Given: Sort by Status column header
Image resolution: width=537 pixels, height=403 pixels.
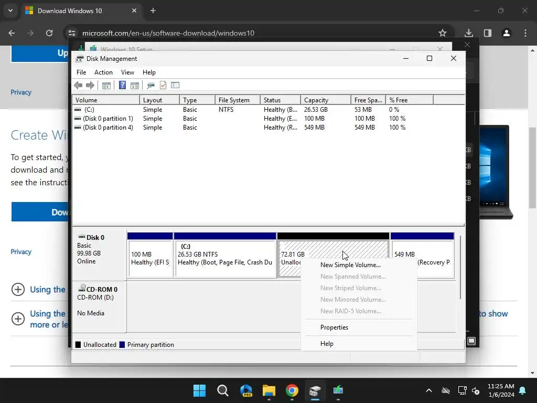Looking at the screenshot, I should pyautogui.click(x=281, y=100).
